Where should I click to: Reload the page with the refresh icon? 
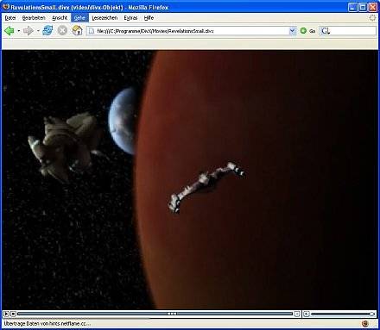click(47, 30)
